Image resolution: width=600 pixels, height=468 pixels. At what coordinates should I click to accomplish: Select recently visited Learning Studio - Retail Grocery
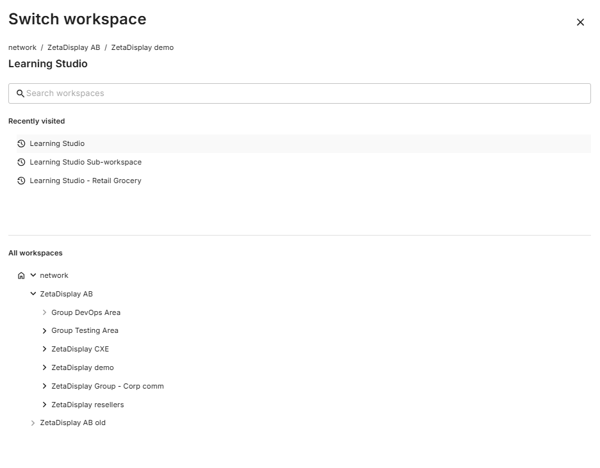(304, 181)
